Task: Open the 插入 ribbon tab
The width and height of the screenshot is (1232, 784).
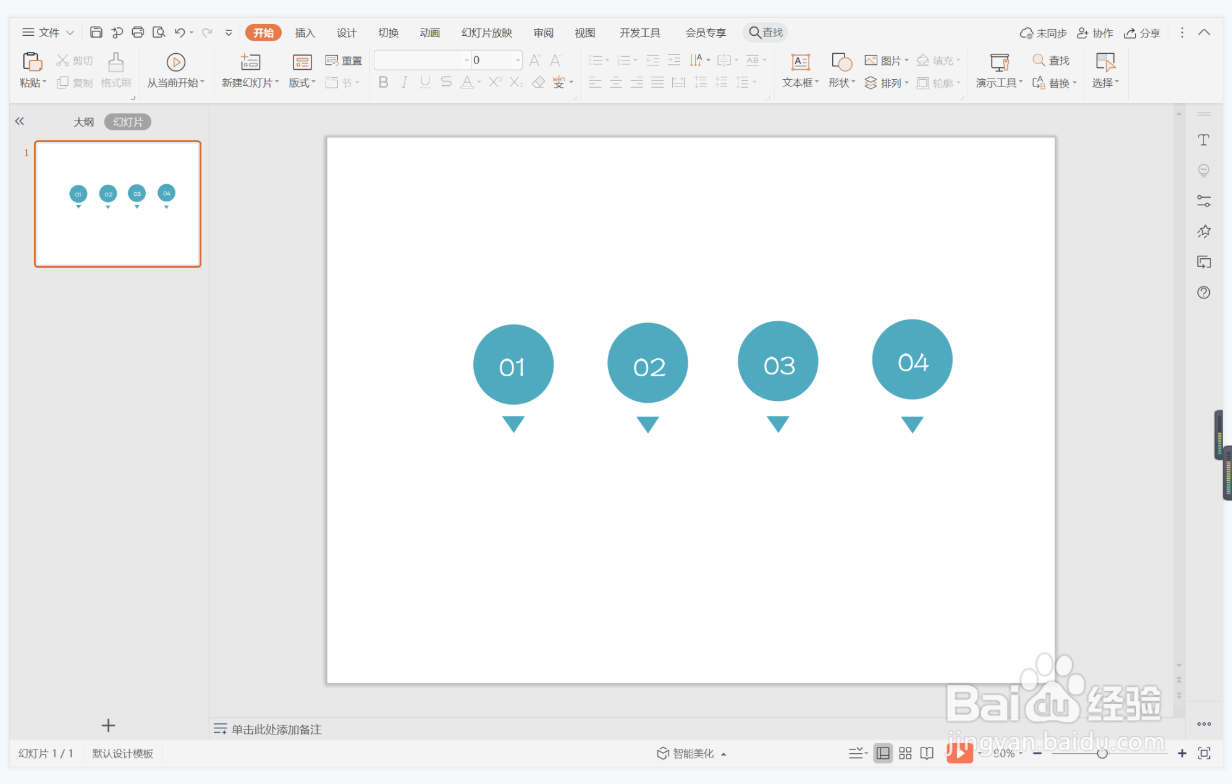Action: pos(305,33)
